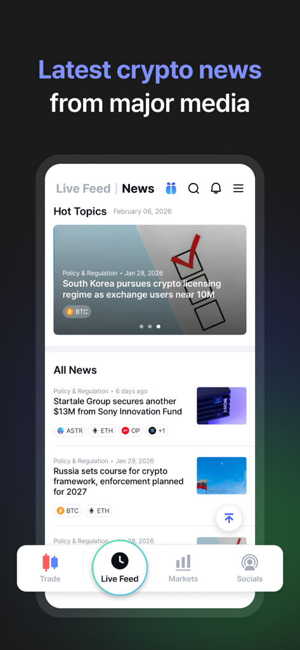This screenshot has width=300, height=650.
Task: Tap the BTC tag on hot topic
Action: [77, 312]
